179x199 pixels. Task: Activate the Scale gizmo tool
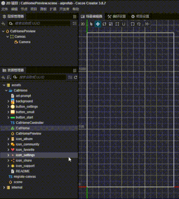111,24
